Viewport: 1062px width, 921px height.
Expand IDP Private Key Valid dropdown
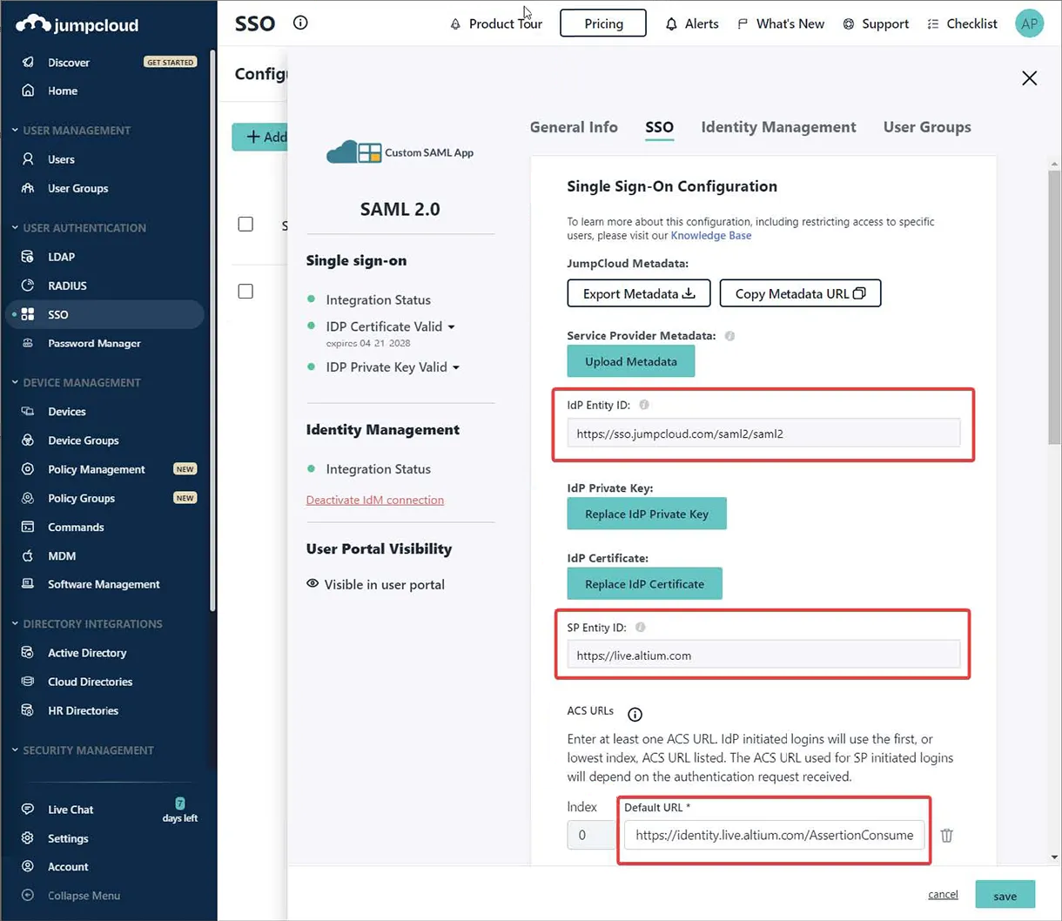[456, 368]
